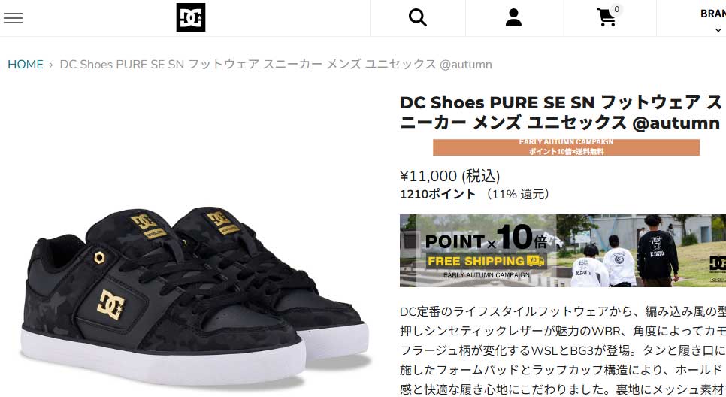The image size is (726, 397).
Task: Click the DC Shoes logo
Action: (191, 17)
